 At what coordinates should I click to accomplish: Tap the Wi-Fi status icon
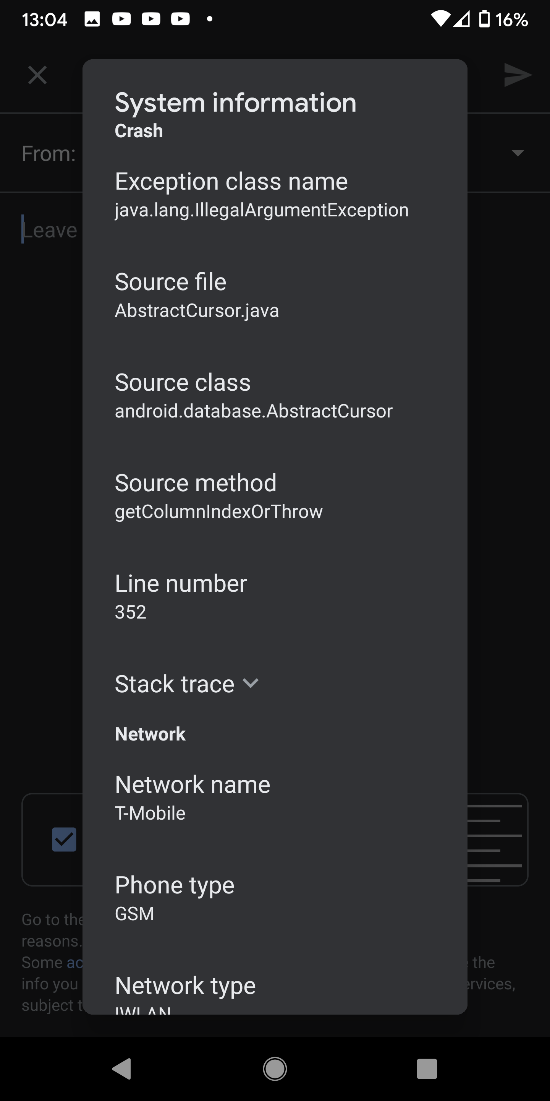point(440,19)
